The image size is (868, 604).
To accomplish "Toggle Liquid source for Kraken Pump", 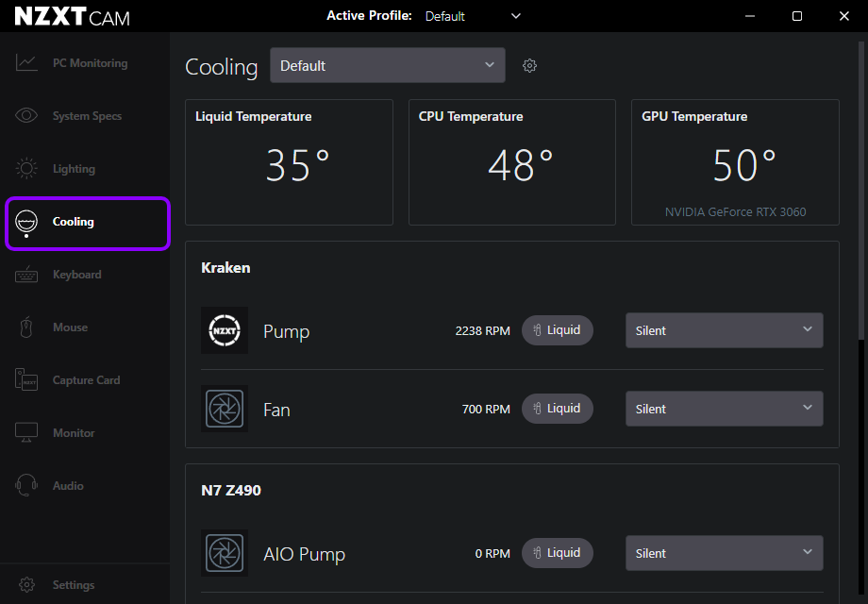I will point(558,331).
